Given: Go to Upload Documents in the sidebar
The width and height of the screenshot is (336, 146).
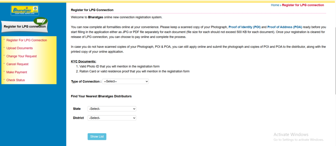Looking at the screenshot, I should pyautogui.click(x=19, y=48).
